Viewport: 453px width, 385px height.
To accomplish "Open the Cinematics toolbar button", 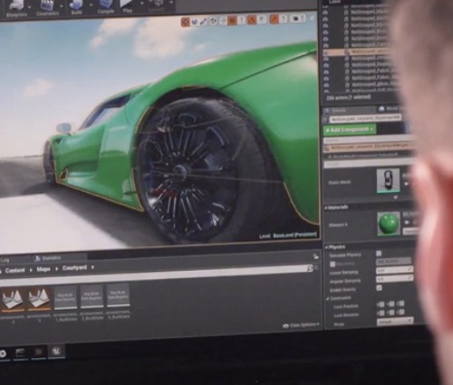I will (x=47, y=7).
